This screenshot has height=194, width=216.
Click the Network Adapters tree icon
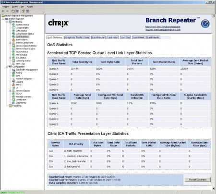[13, 79]
